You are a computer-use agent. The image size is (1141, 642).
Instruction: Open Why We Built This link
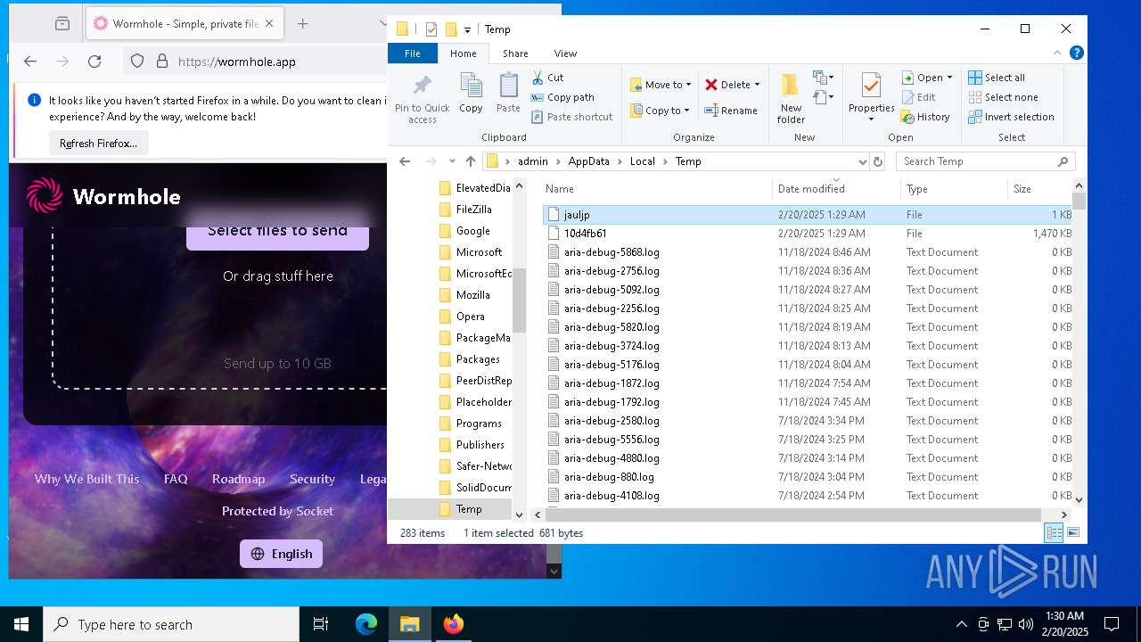[x=86, y=479]
